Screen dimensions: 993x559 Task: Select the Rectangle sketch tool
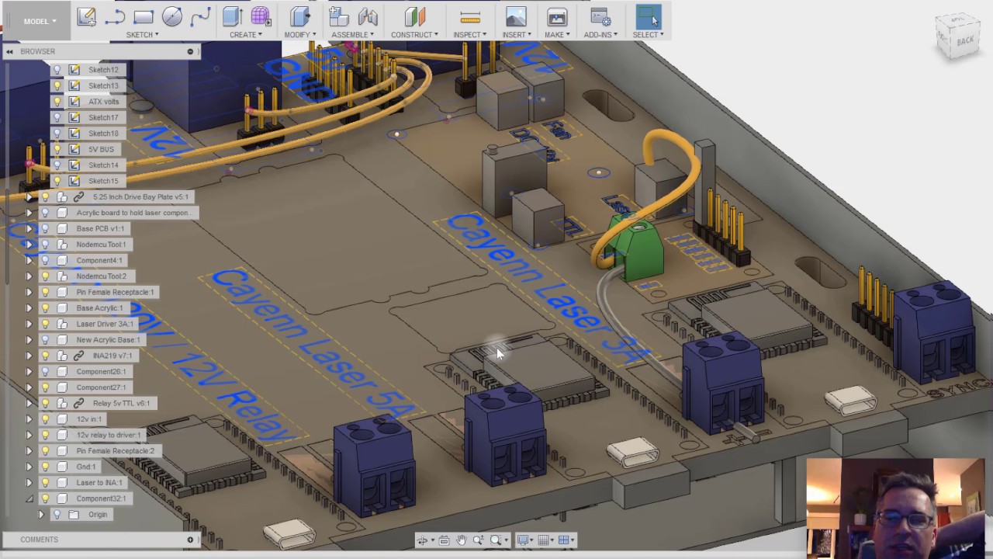pyautogui.click(x=144, y=16)
